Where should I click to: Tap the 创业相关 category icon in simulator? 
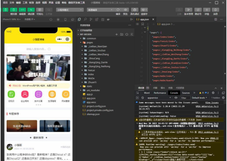(25, 94)
